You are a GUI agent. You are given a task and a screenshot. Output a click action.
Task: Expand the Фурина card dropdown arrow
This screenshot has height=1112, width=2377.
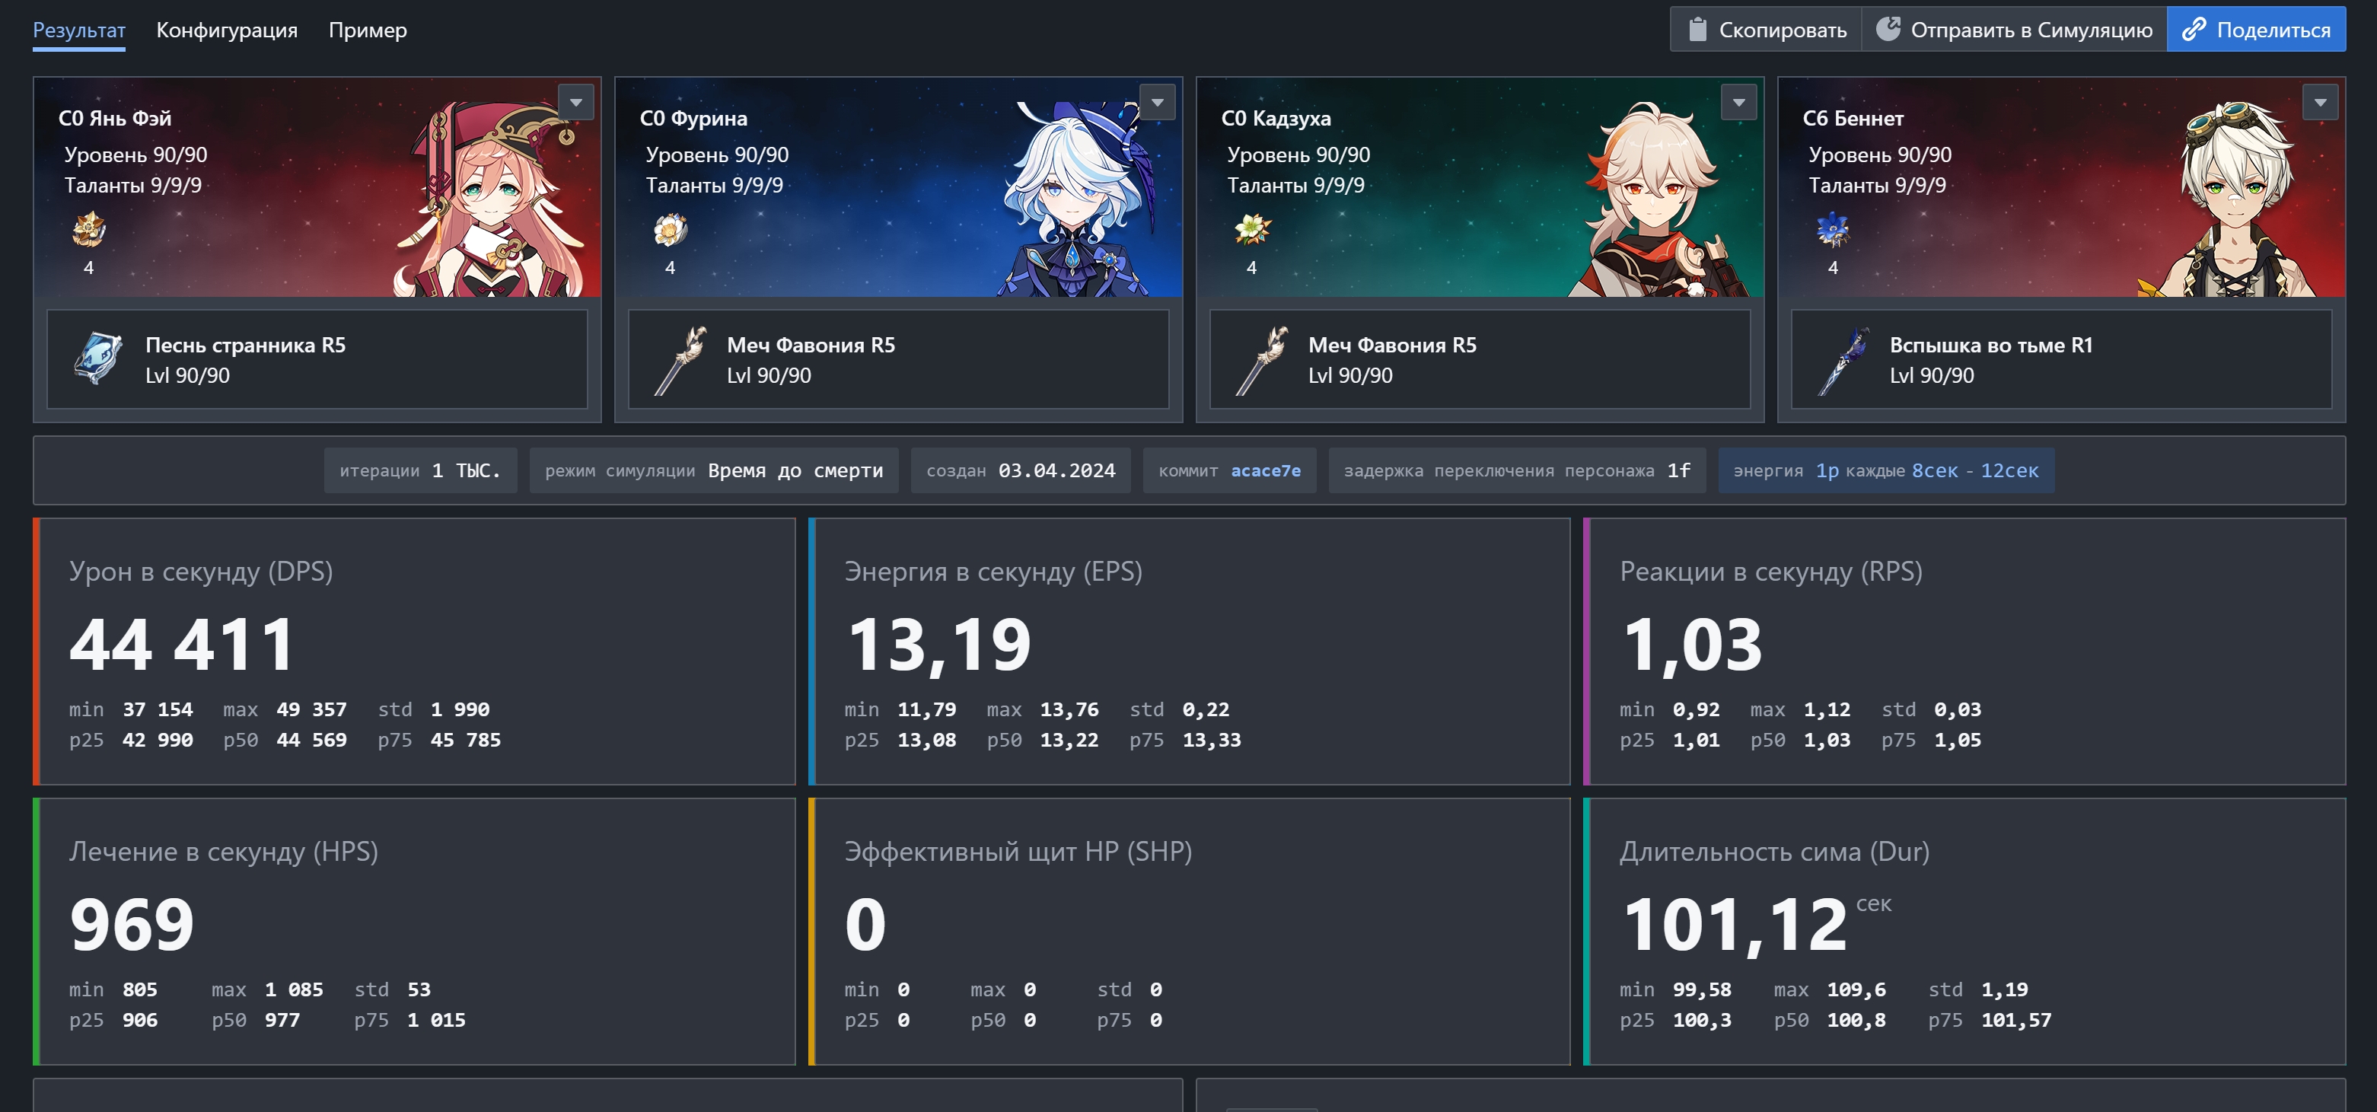1157,103
